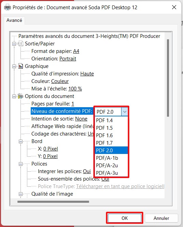Click the Haute print quality value

point(87,74)
